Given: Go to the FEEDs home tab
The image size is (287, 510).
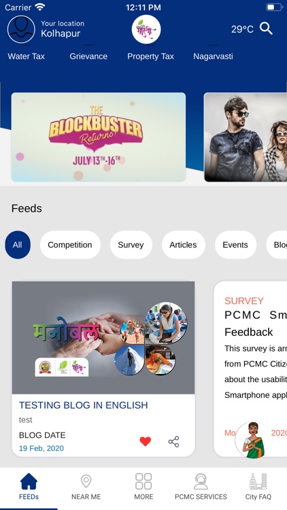Looking at the screenshot, I should pos(29,487).
